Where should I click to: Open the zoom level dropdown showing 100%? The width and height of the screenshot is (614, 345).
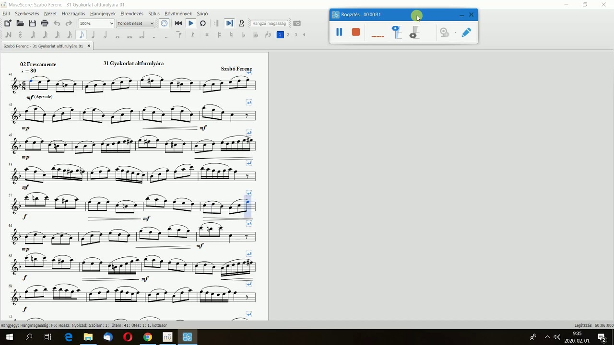point(96,23)
